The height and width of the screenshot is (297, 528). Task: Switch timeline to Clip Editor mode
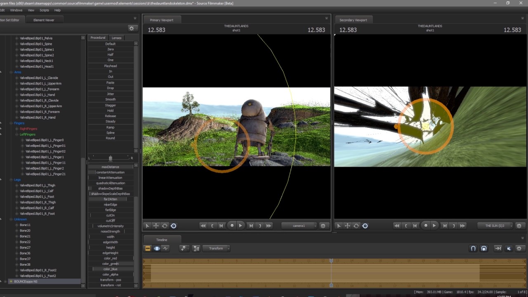pos(148,248)
